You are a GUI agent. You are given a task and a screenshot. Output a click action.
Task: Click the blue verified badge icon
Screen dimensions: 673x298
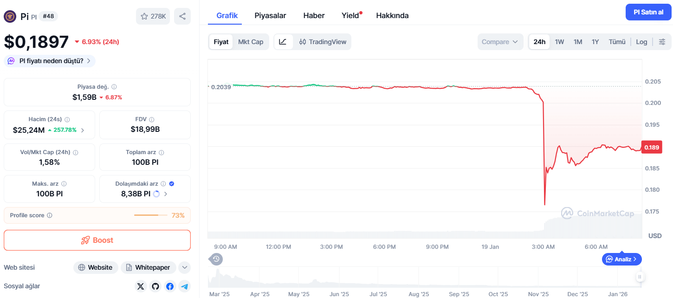(x=172, y=184)
